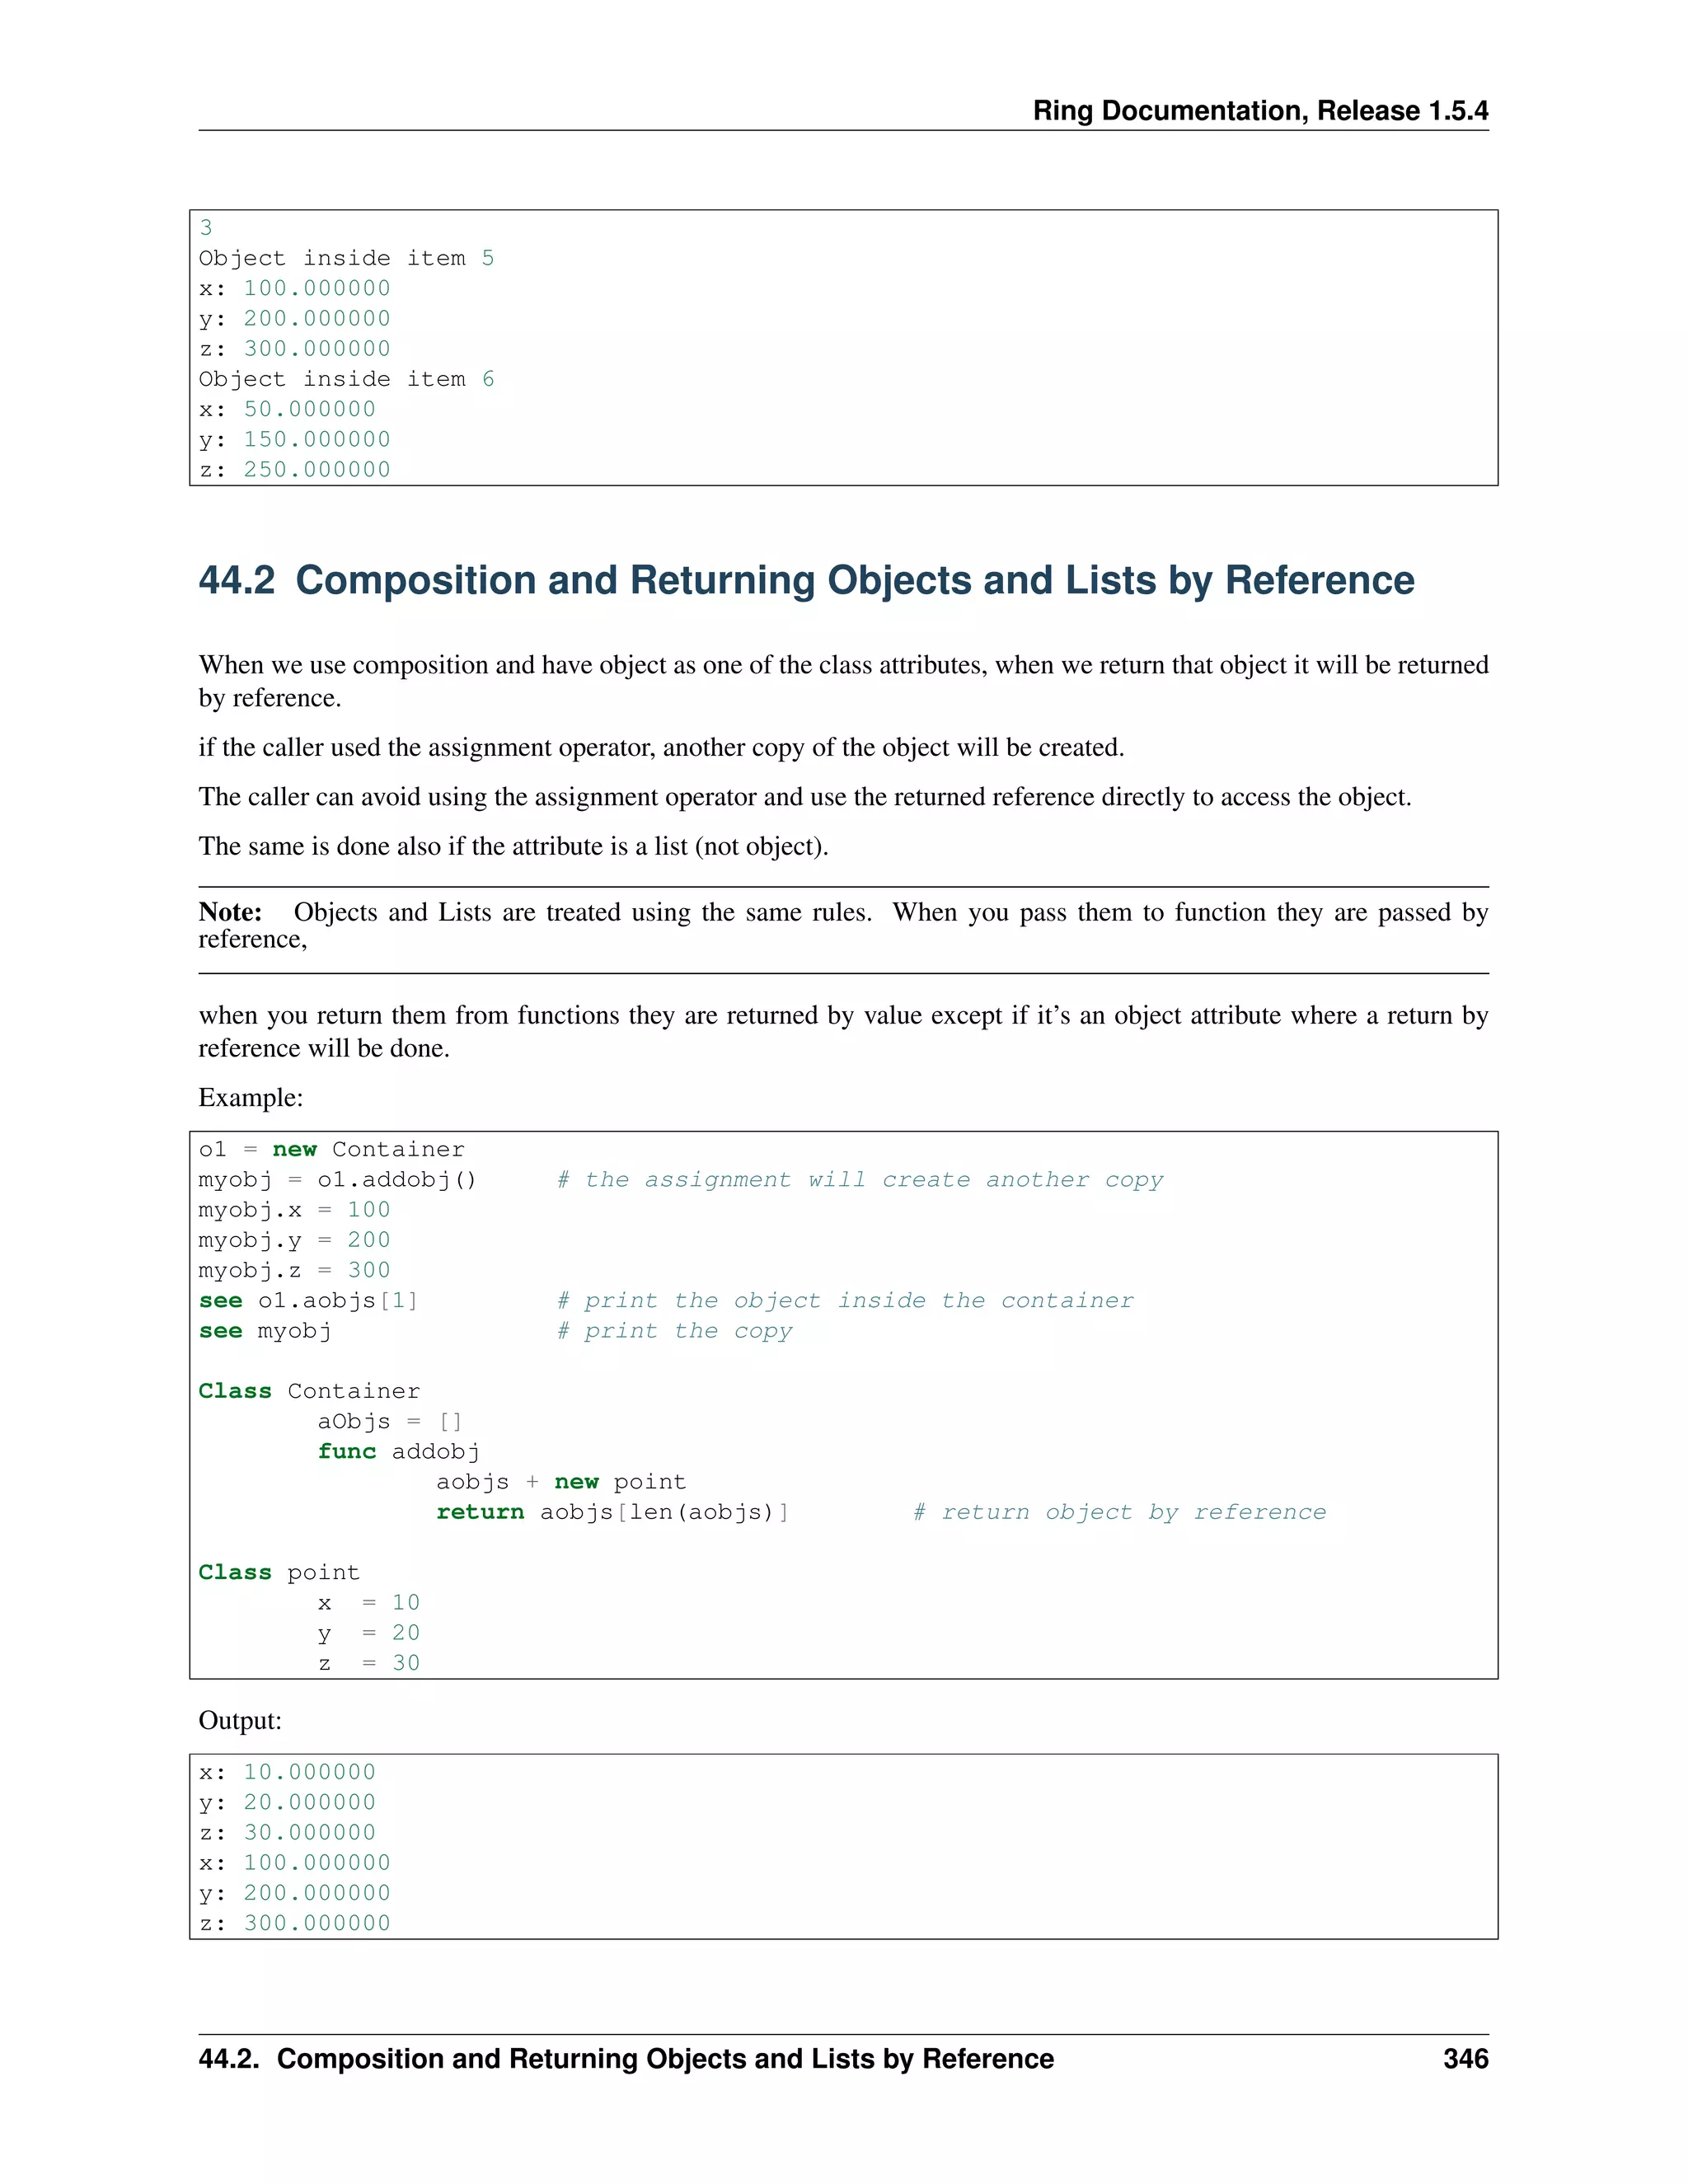Click 'z: 250.000000' in top output box
1688x2184 pixels.
pos(294,469)
